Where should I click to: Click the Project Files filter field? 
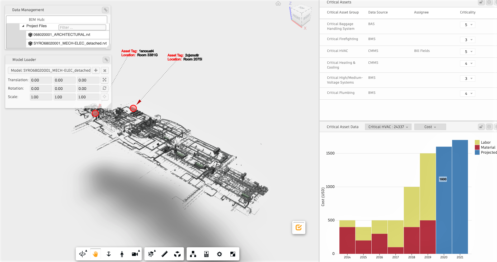tap(82, 27)
